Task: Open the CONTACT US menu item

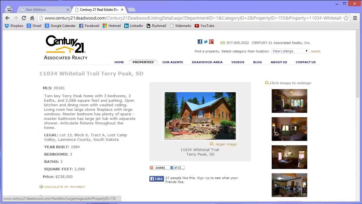Action: click(x=305, y=62)
